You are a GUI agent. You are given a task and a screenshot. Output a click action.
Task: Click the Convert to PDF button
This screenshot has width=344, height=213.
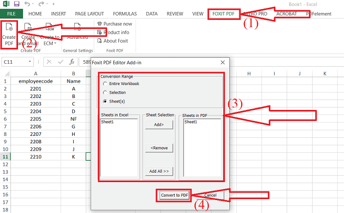[x=174, y=195]
